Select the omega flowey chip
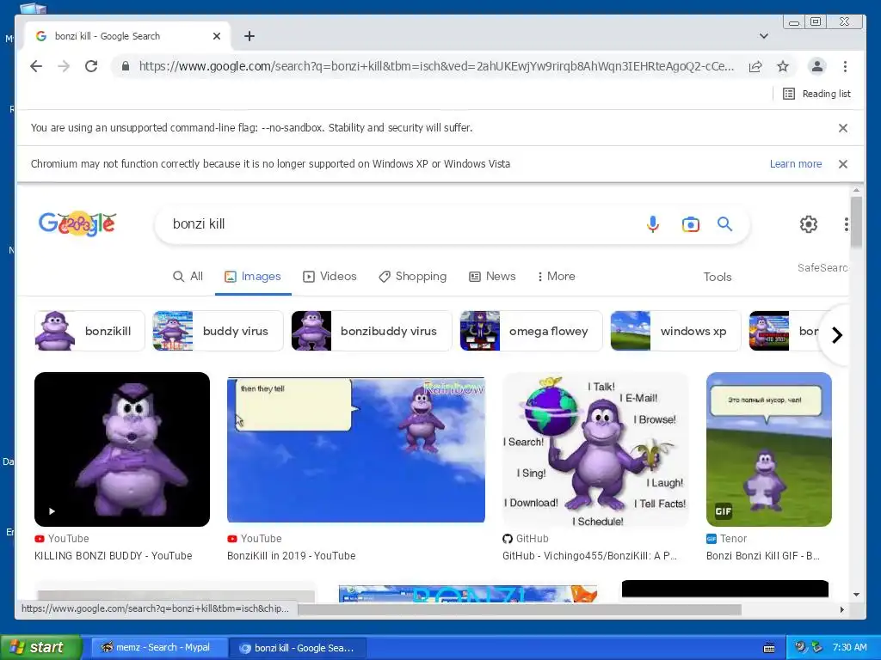881x660 pixels. pyautogui.click(x=531, y=331)
